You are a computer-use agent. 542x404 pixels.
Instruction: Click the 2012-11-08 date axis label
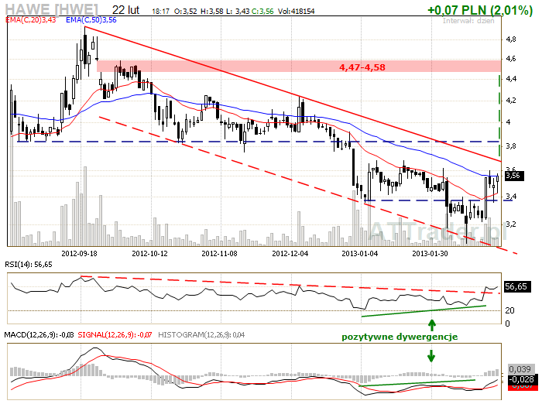tap(219, 254)
